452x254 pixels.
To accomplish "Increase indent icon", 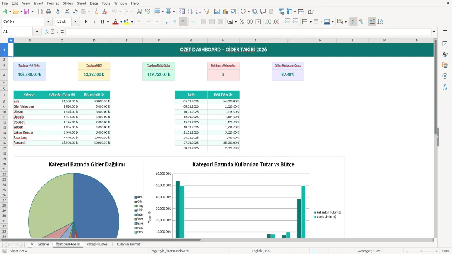I will (x=287, y=22).
